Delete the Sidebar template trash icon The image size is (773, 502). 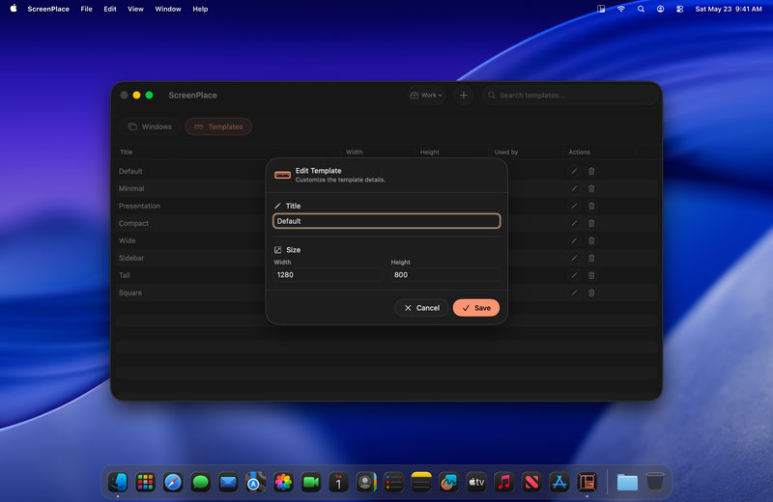(x=591, y=258)
